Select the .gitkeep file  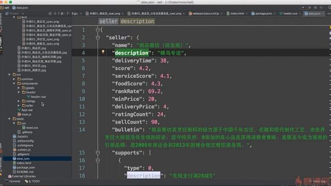click(x=25, y=132)
